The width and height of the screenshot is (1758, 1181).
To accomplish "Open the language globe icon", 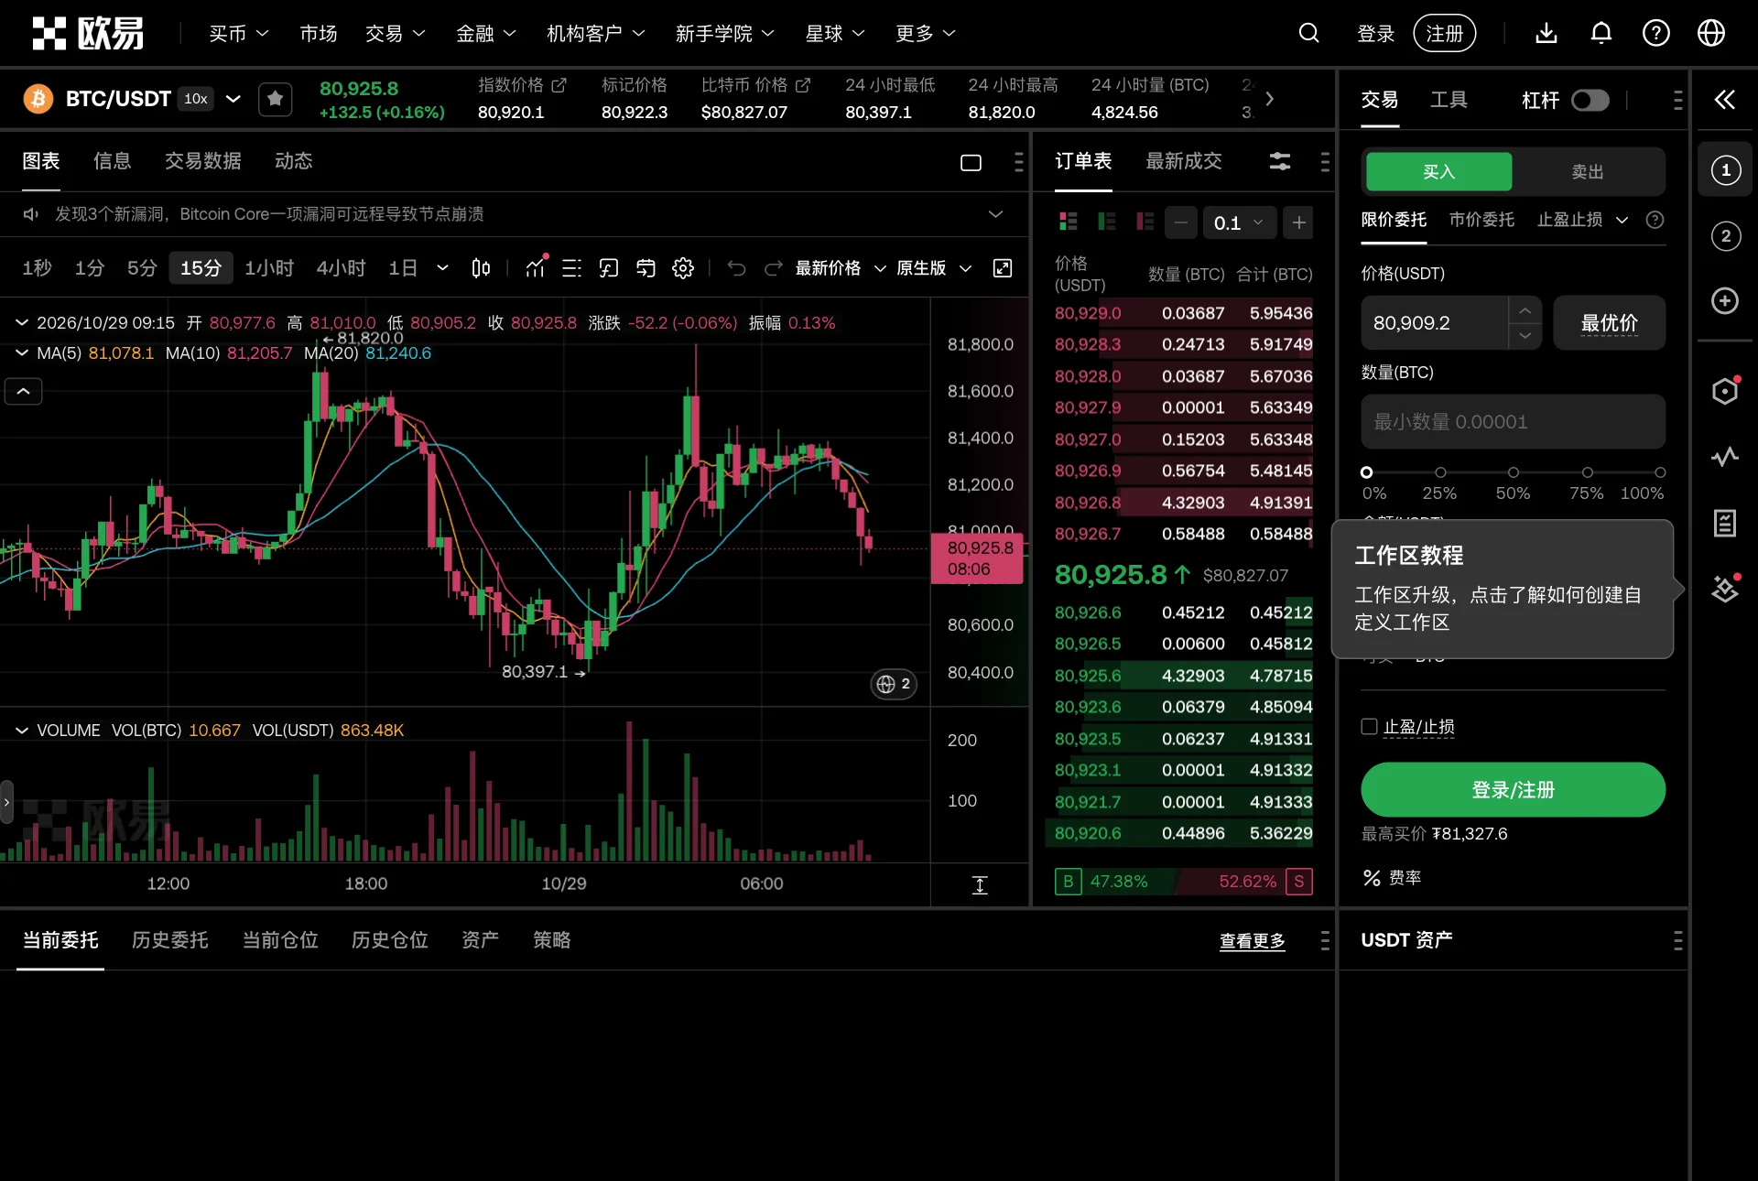I will (1710, 34).
